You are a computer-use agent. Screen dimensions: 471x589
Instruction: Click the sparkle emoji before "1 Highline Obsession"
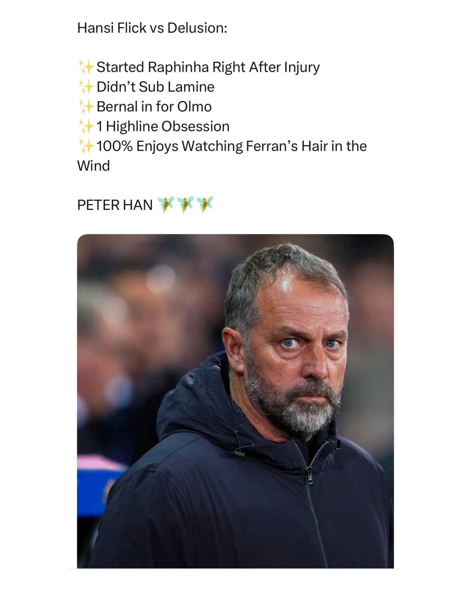pyautogui.click(x=86, y=127)
